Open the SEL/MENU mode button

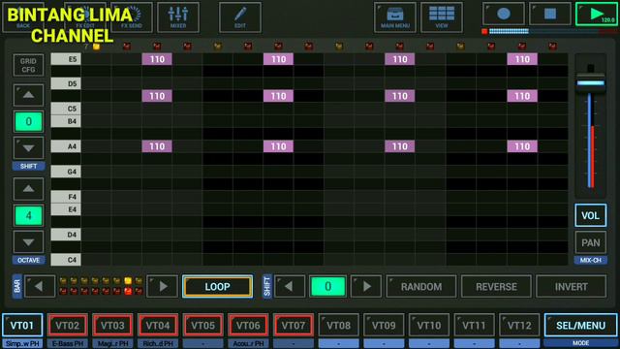click(580, 326)
